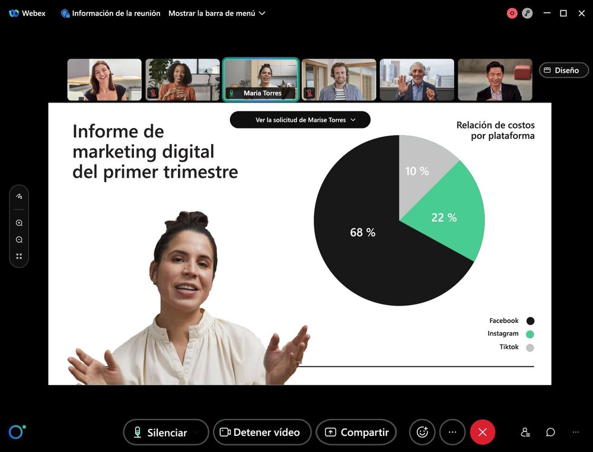Viewport: 593px width, 452px height.
Task: Expand Mostrar la barra de menú
Action: coord(217,13)
